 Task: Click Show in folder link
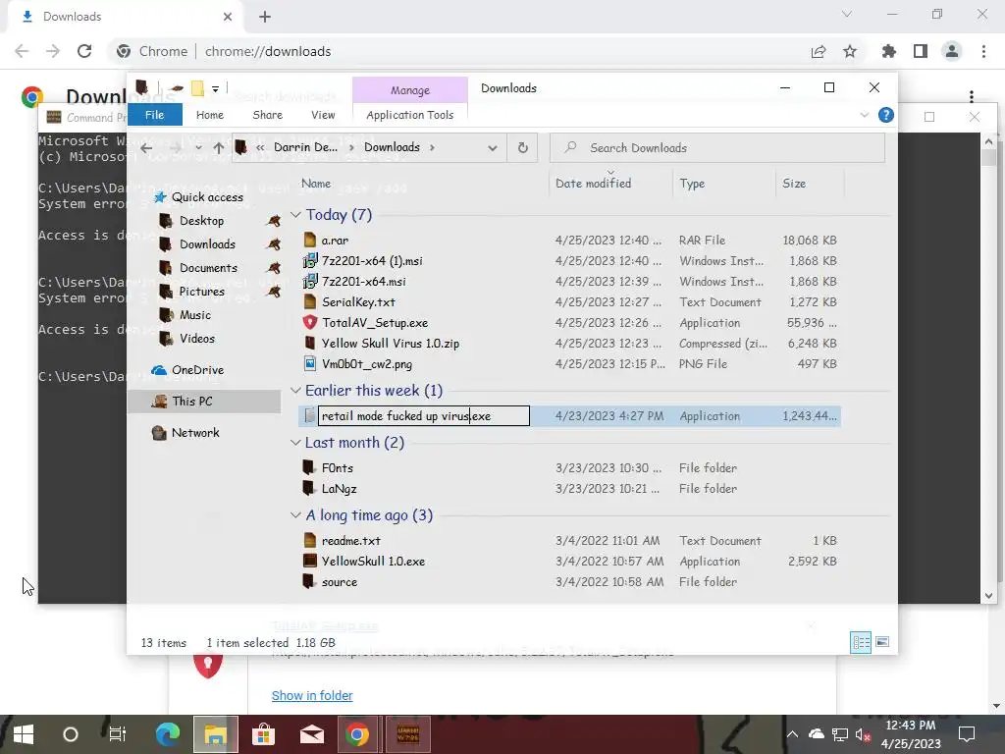click(x=312, y=695)
